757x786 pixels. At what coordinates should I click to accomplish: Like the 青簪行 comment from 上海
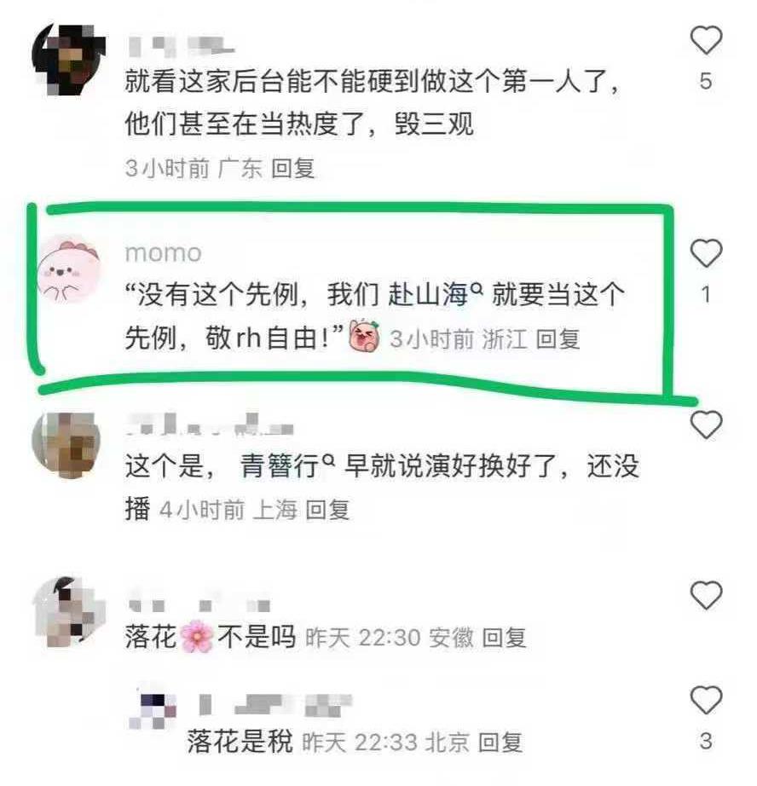coord(707,425)
